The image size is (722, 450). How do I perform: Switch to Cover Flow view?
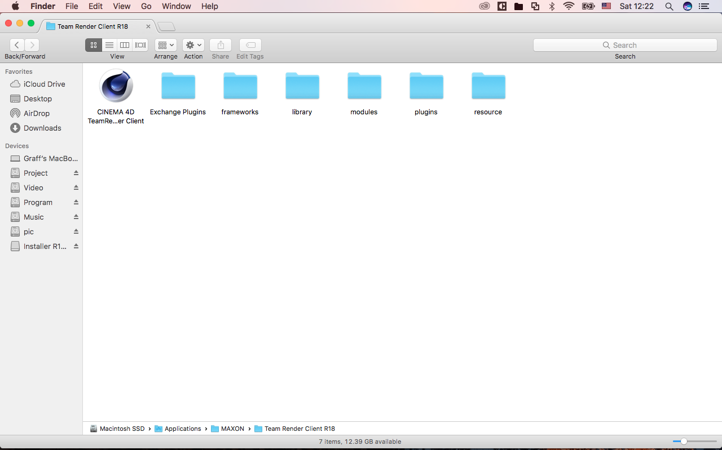point(140,45)
